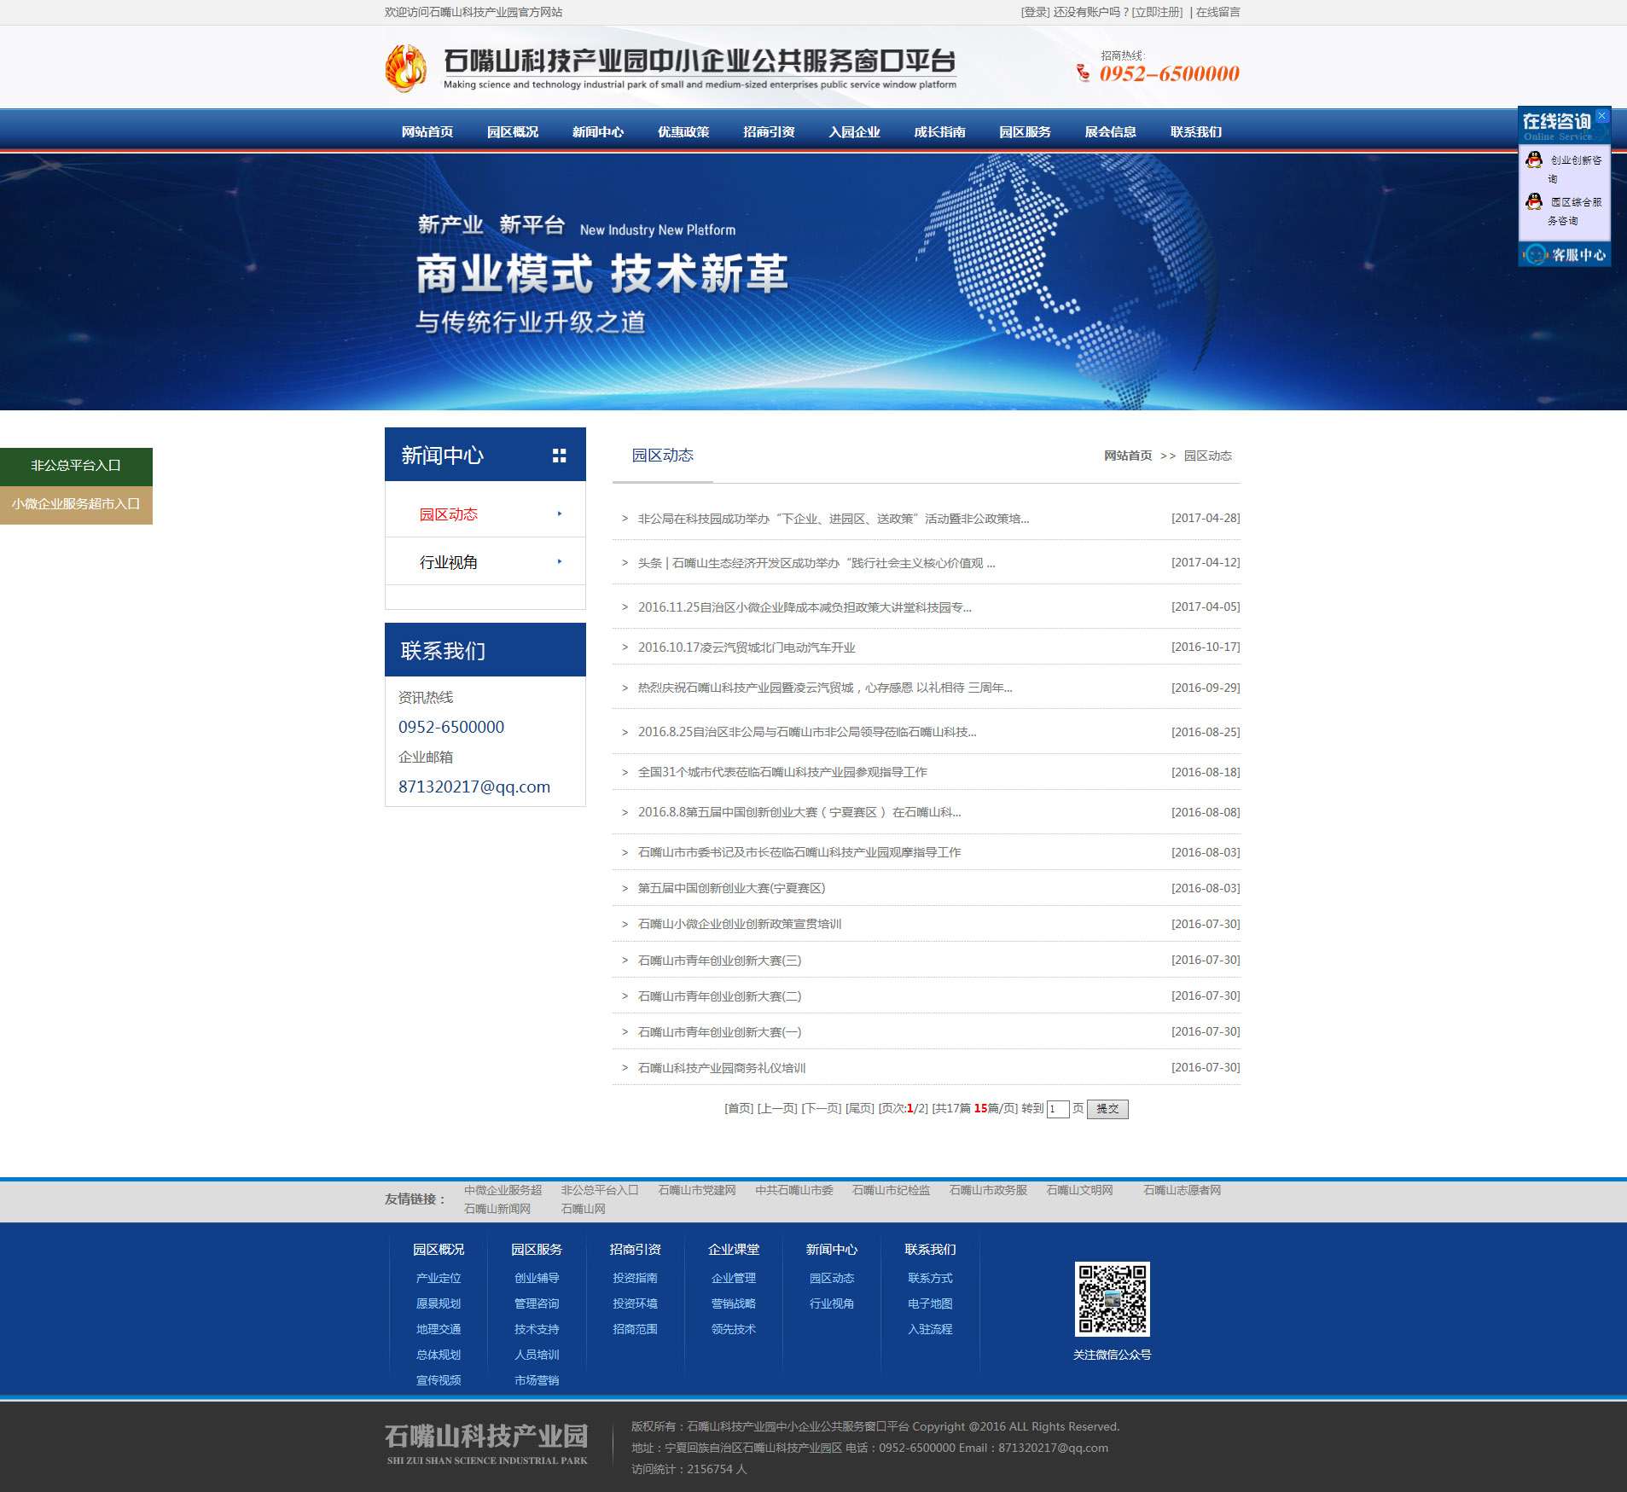Click the 提交 page jump button
This screenshot has width=1627, height=1492.
pyautogui.click(x=1107, y=1109)
